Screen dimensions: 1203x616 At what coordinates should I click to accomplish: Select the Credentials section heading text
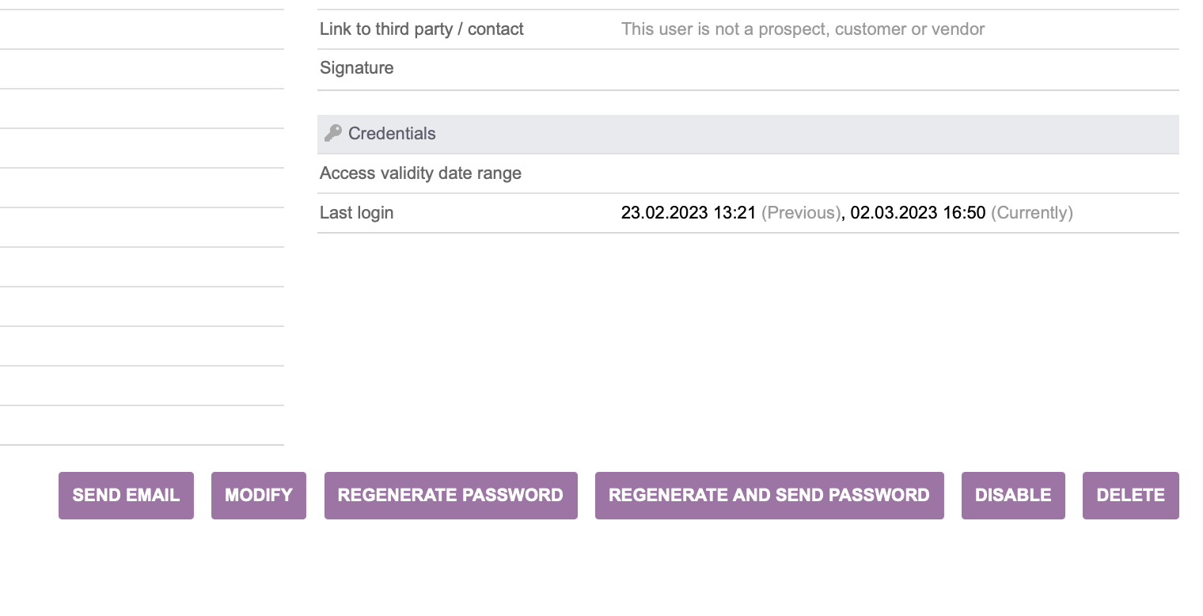tap(392, 133)
